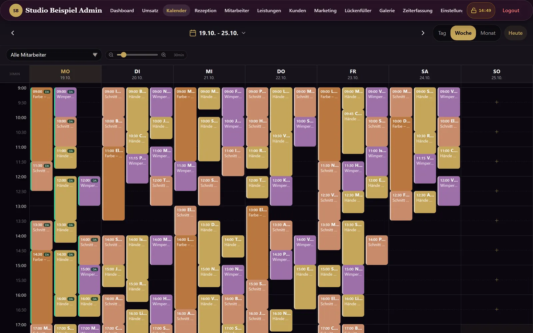The width and height of the screenshot is (533, 333).
Task: Click the Logout link
Action: 511,11
